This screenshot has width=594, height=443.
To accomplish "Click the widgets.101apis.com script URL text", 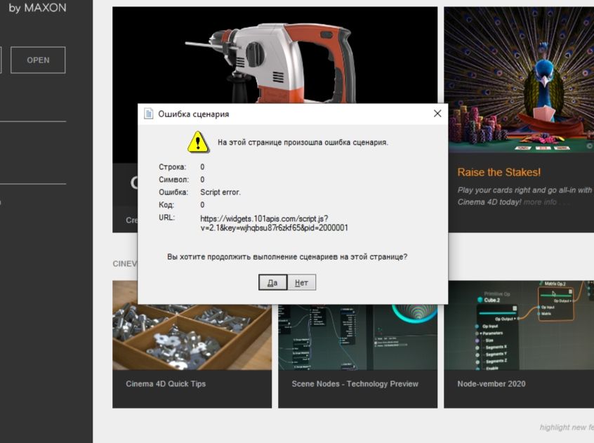I will click(x=274, y=223).
